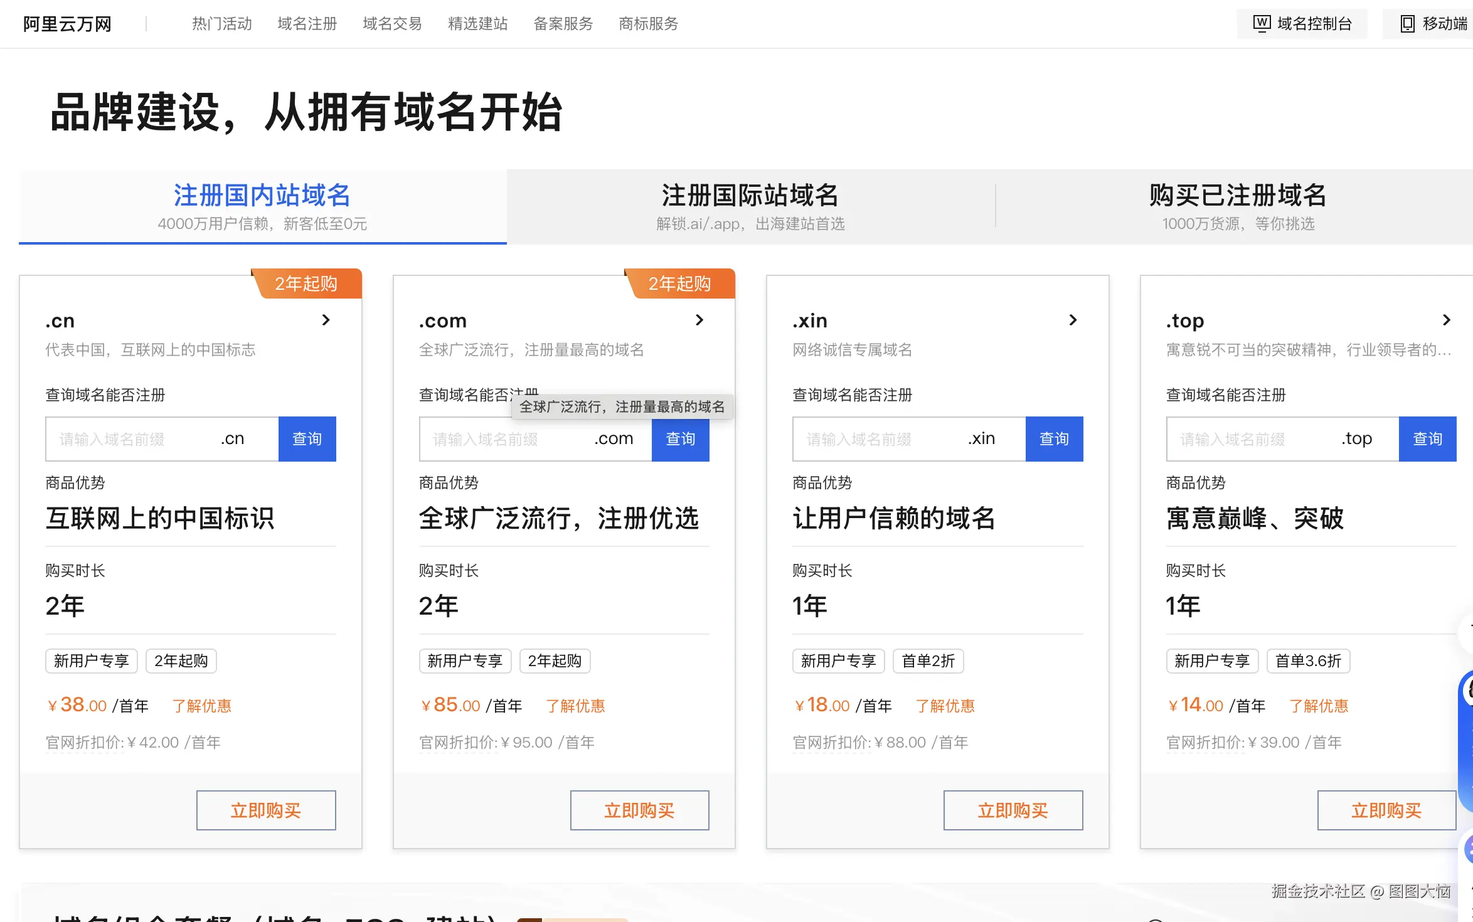Expand the .com card with its chevron
The height and width of the screenshot is (922, 1473).
pyautogui.click(x=699, y=320)
